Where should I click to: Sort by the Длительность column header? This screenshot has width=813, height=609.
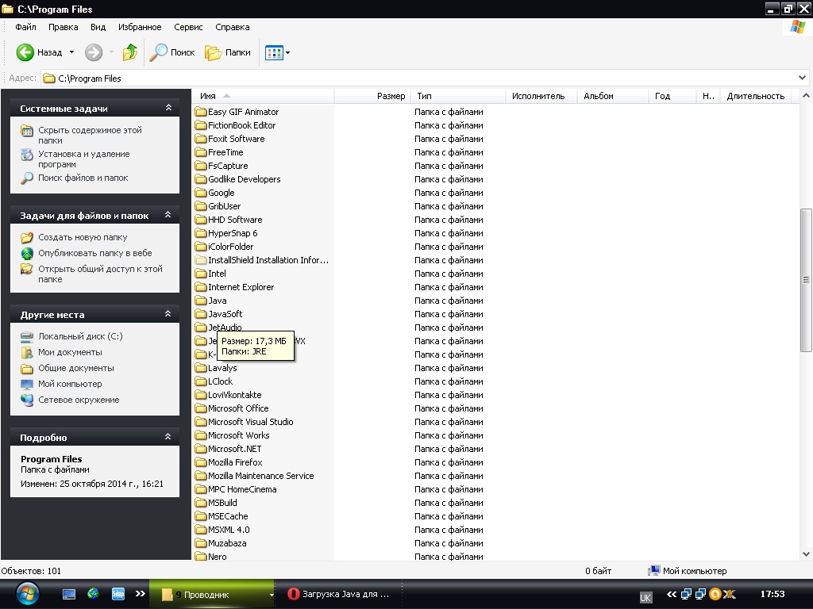[x=757, y=96]
